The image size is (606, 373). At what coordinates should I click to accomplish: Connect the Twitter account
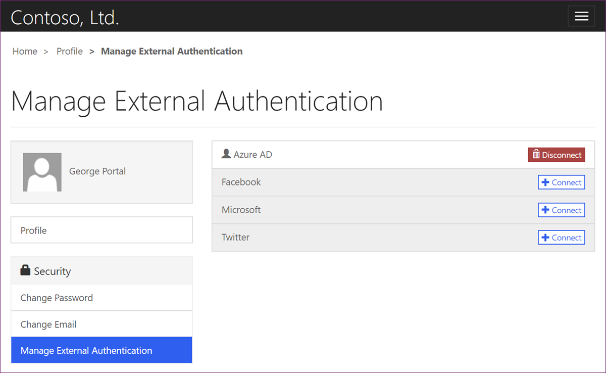click(562, 238)
